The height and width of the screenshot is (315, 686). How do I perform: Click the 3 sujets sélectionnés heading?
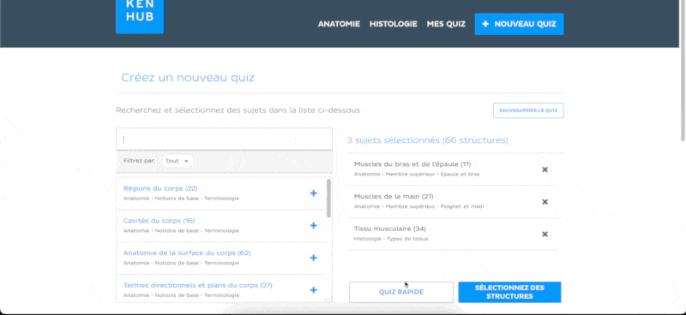[x=427, y=140]
